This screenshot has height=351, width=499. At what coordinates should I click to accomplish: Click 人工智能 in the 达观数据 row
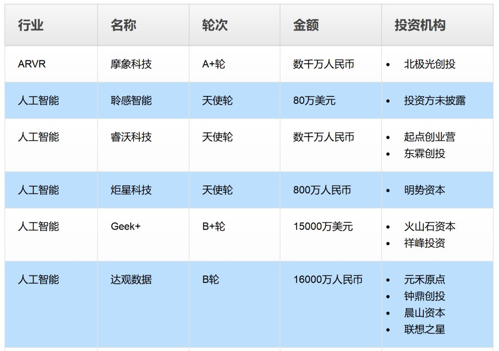pos(38,280)
